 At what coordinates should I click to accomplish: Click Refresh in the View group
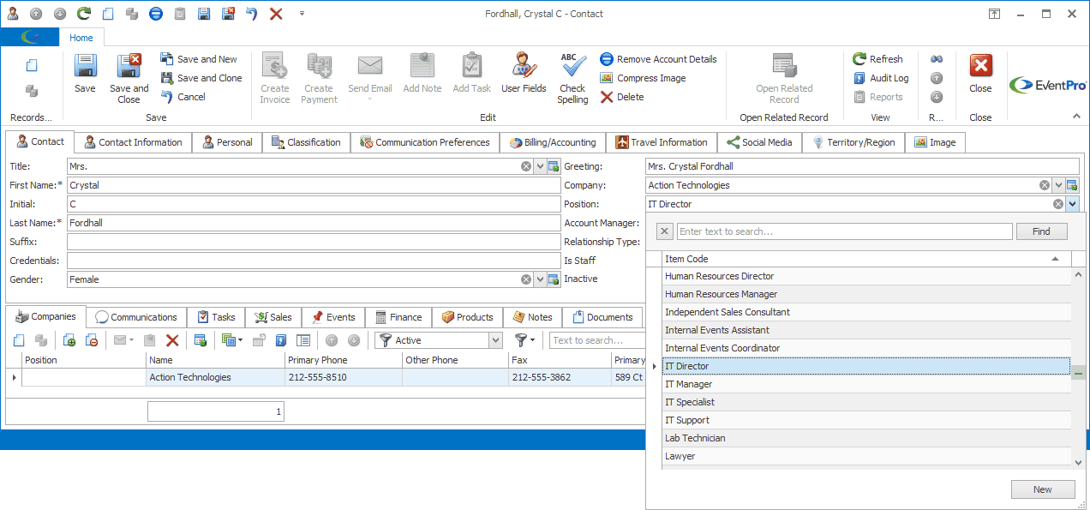877,59
